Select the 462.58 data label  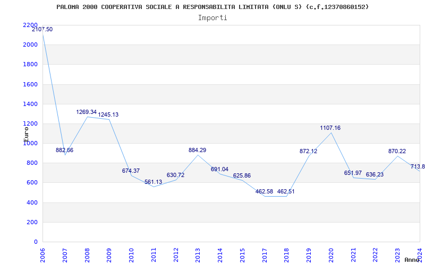tap(264, 191)
